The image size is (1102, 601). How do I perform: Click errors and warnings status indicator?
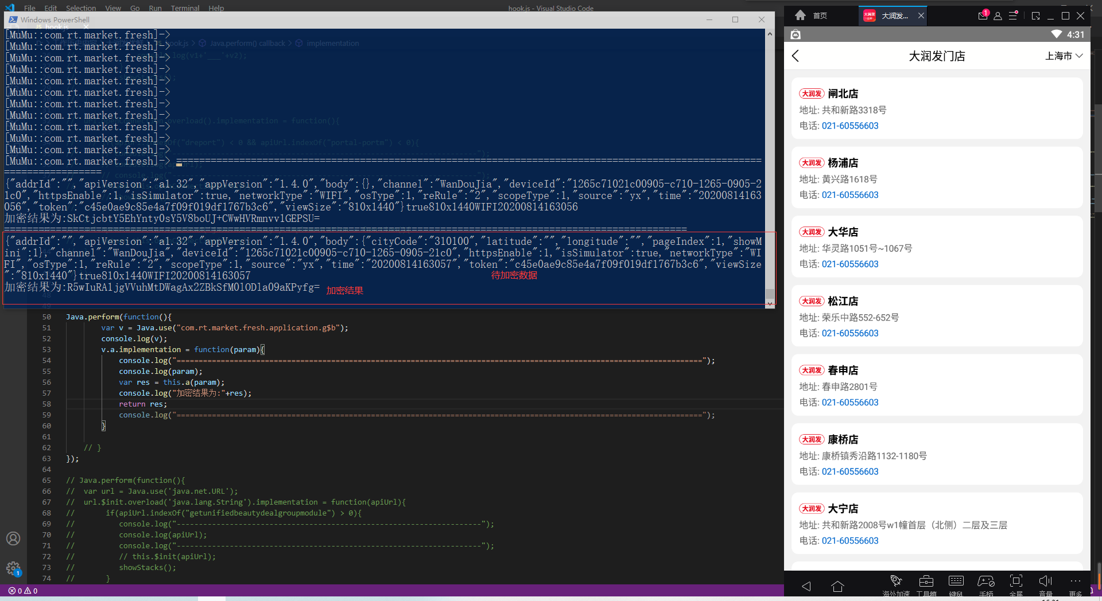click(23, 591)
